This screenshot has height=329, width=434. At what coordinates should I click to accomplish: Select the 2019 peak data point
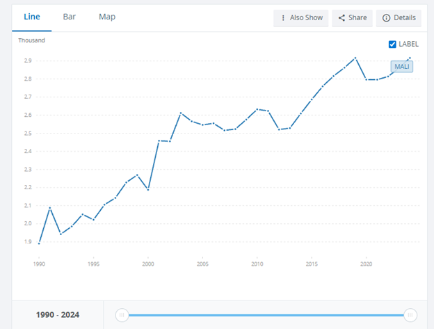click(x=355, y=58)
